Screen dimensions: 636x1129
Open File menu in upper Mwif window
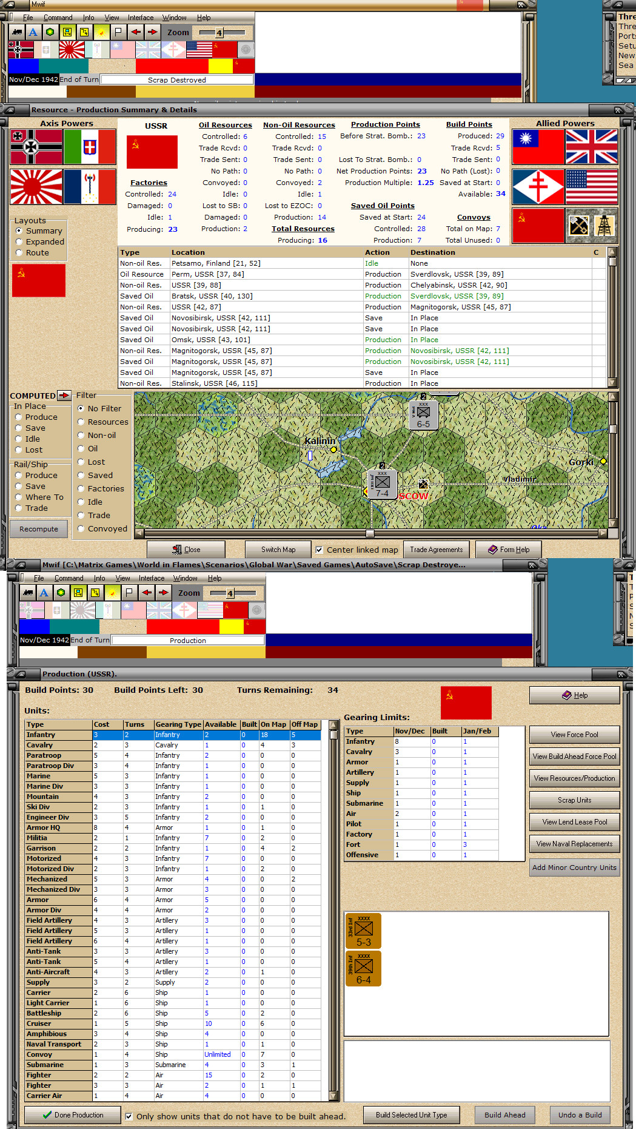point(28,18)
